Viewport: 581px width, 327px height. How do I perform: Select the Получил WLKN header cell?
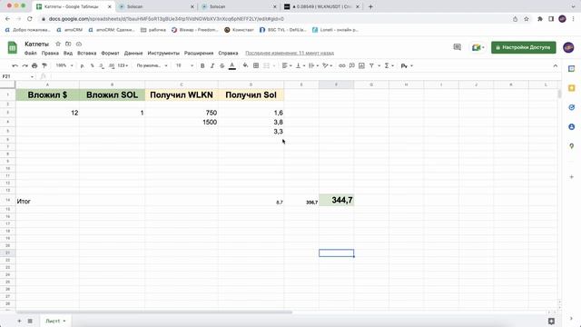click(182, 94)
